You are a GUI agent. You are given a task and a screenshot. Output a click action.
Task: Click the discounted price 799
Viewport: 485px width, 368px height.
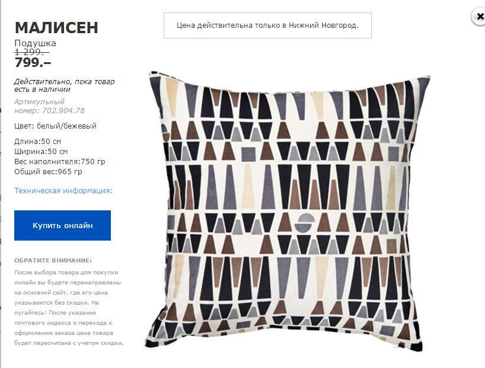(x=33, y=62)
